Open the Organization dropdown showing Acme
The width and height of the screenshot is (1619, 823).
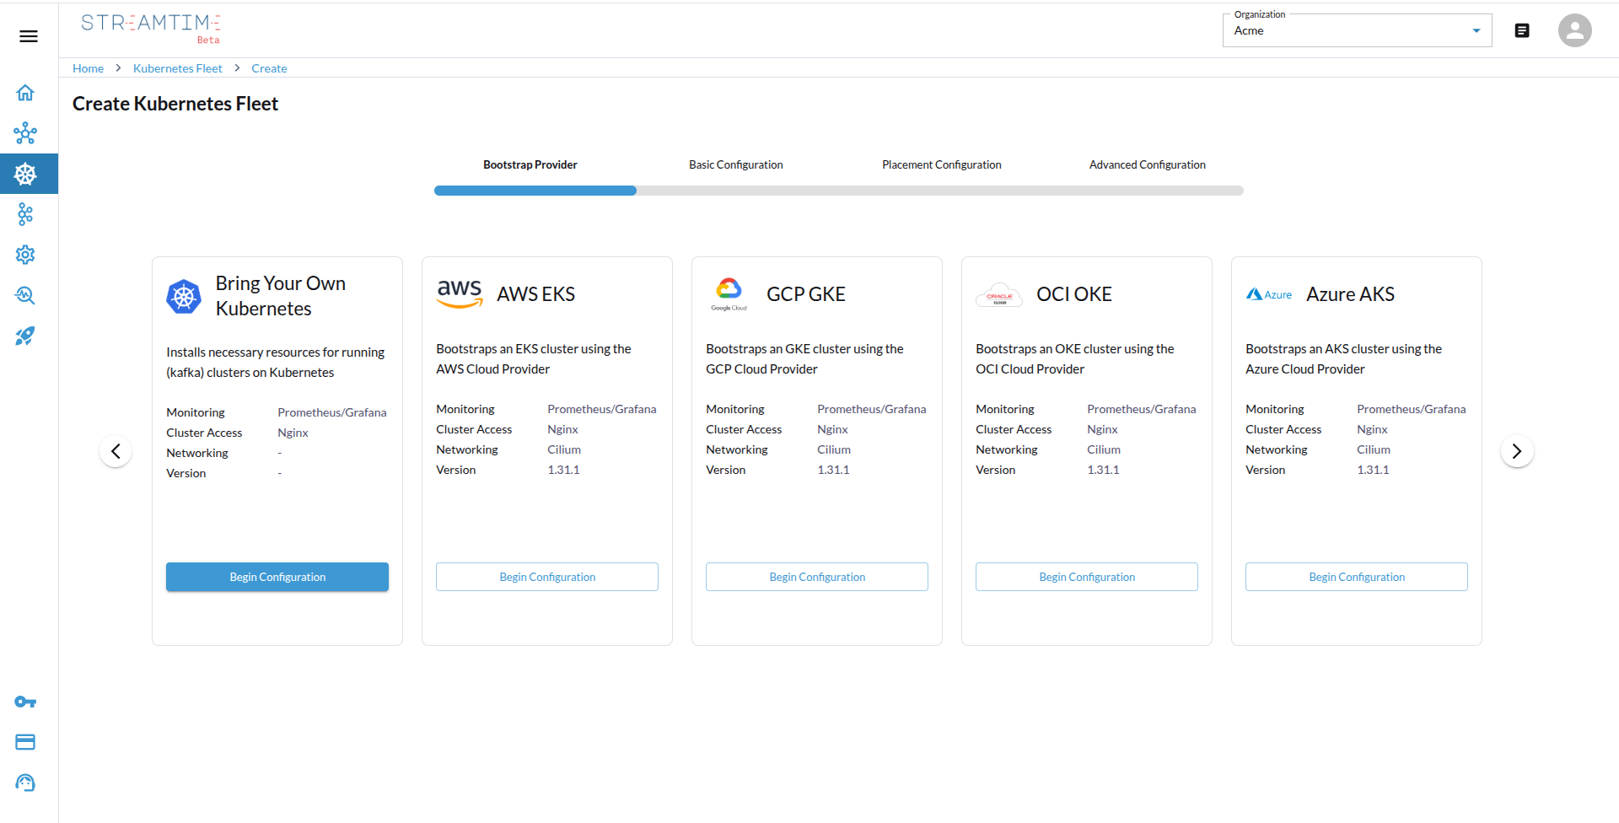(x=1357, y=30)
